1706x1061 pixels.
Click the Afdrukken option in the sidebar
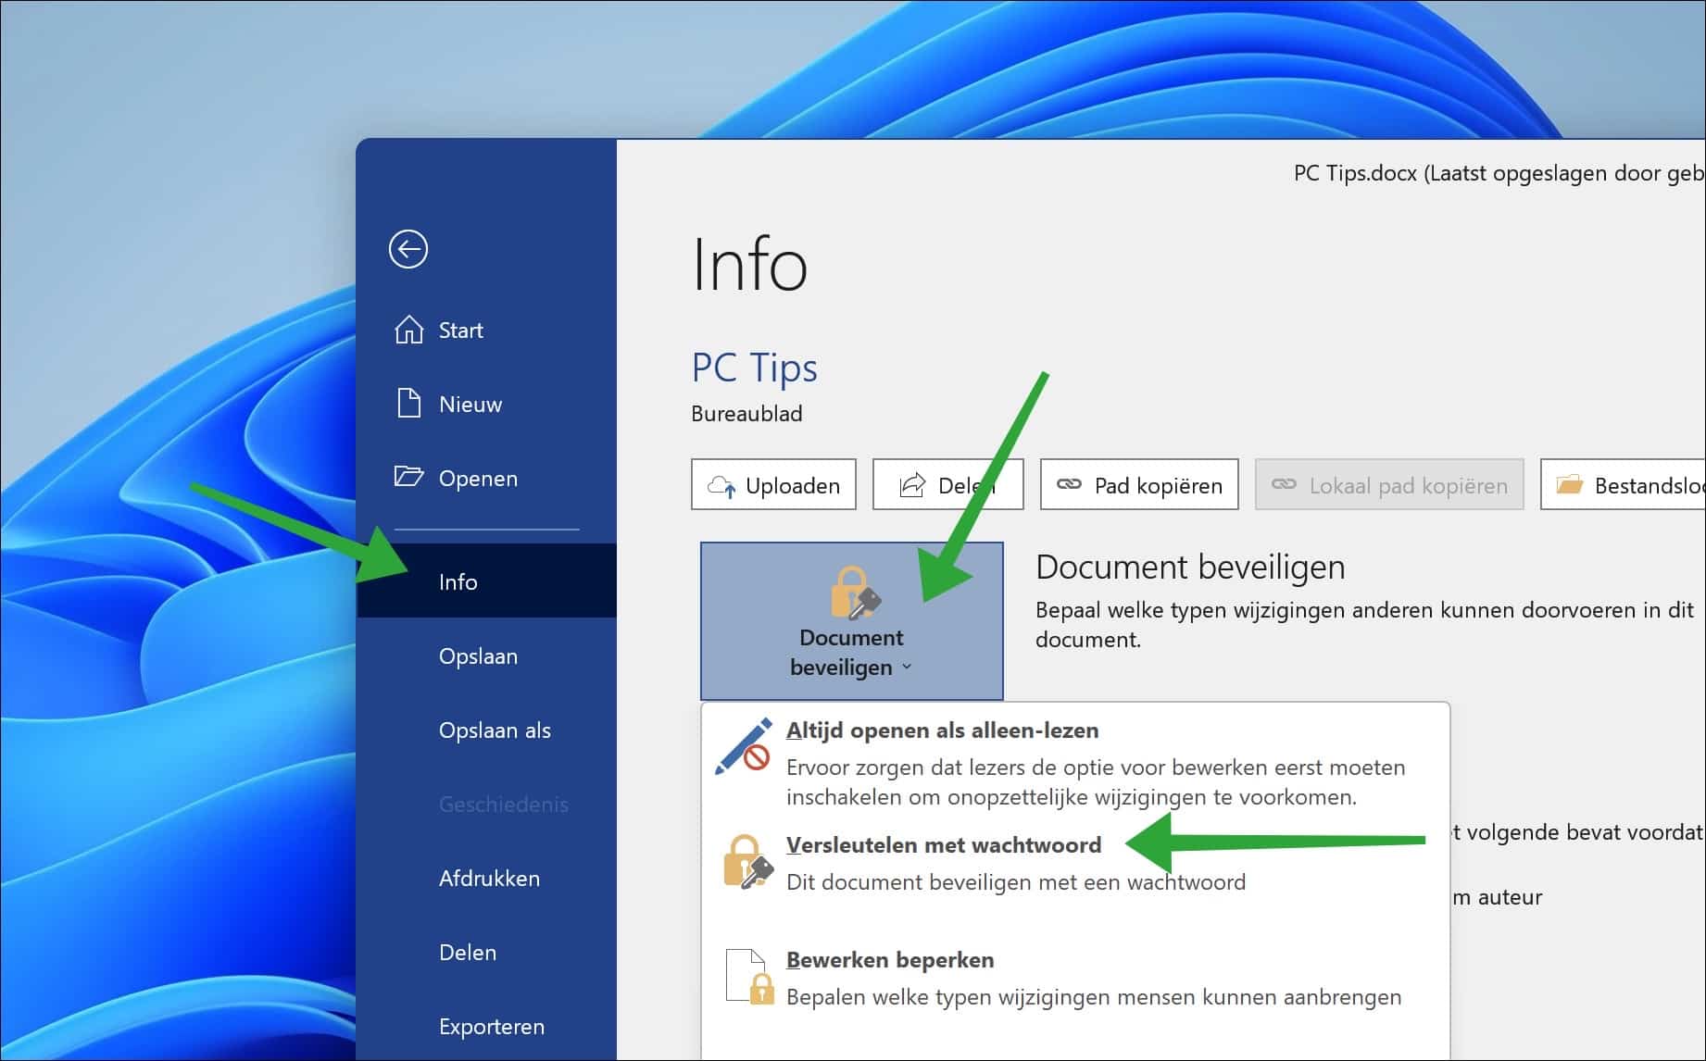point(489,878)
